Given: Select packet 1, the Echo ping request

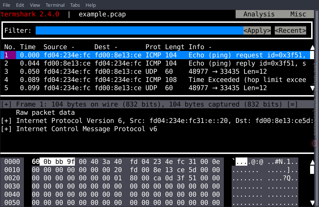Looking at the screenshot, I should click(x=155, y=55).
